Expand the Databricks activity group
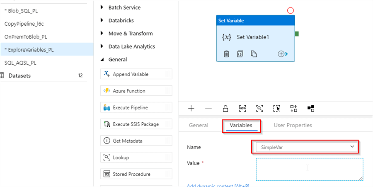 tap(103, 20)
